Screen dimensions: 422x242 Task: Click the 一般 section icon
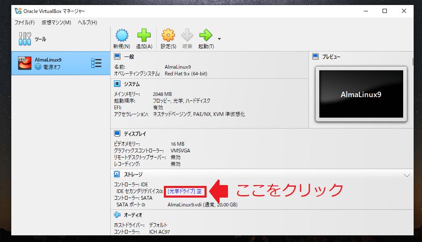[x=117, y=57]
